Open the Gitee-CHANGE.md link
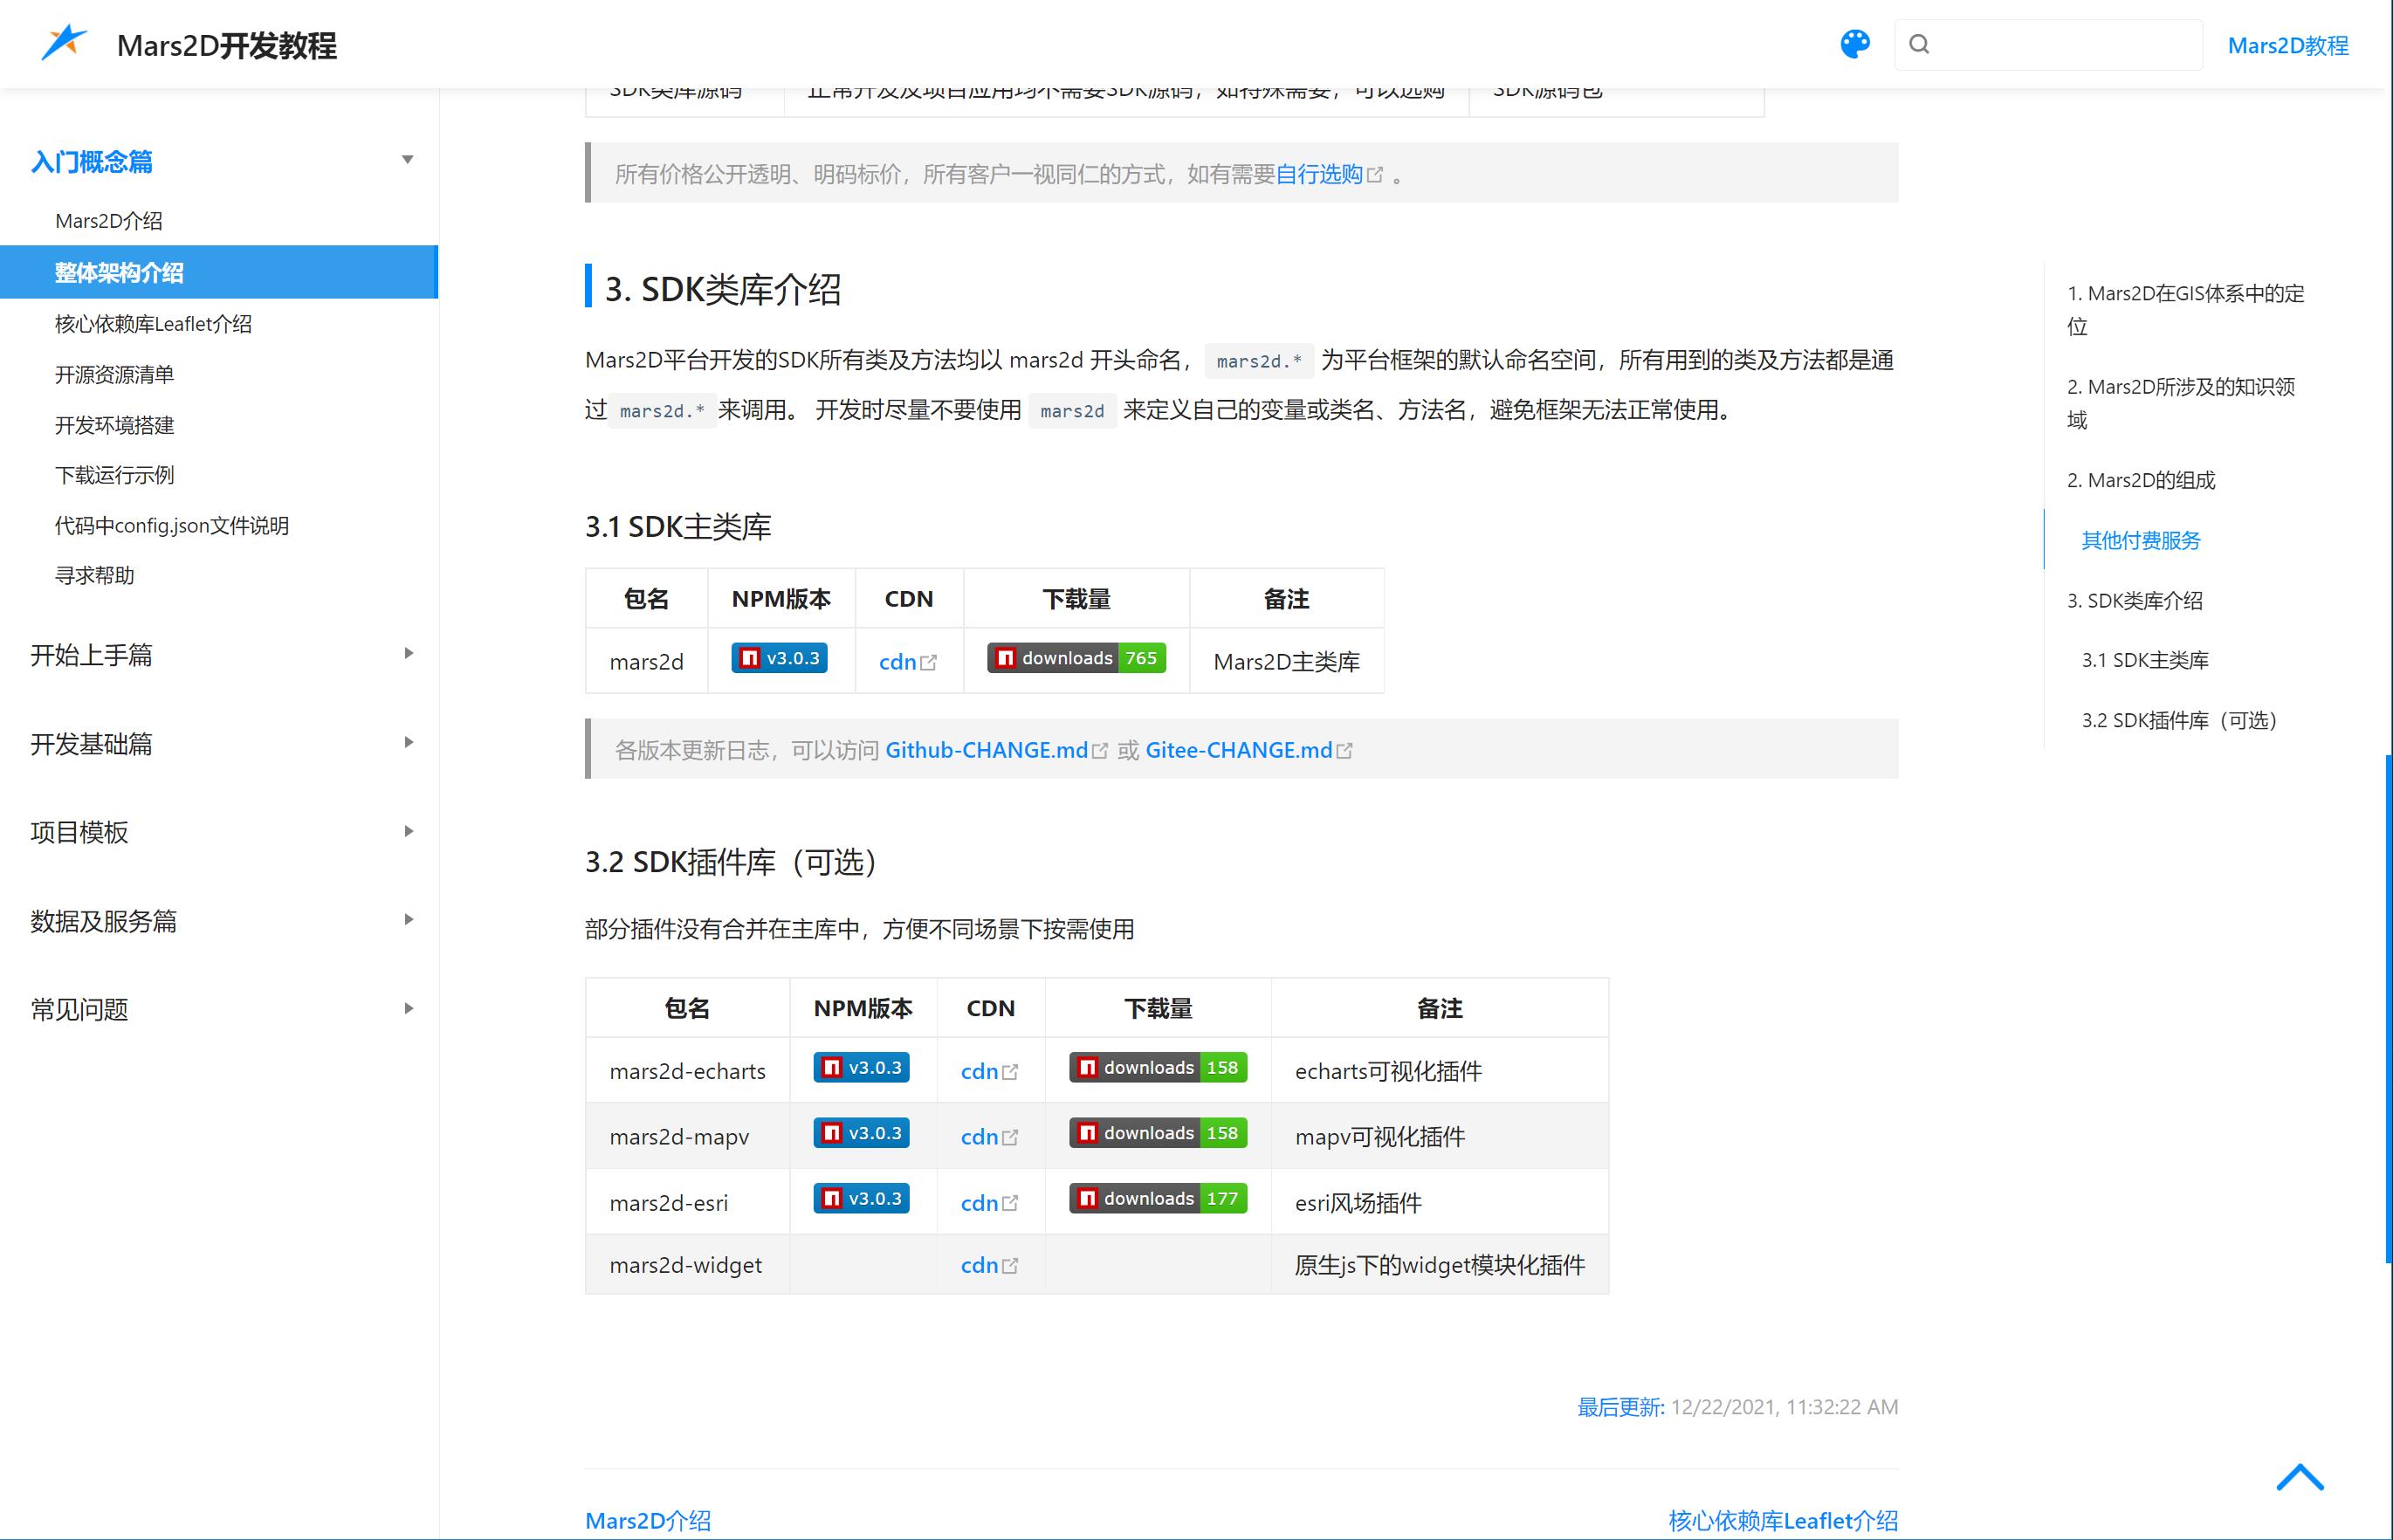This screenshot has height=1540, width=2393. pyautogui.click(x=1248, y=750)
